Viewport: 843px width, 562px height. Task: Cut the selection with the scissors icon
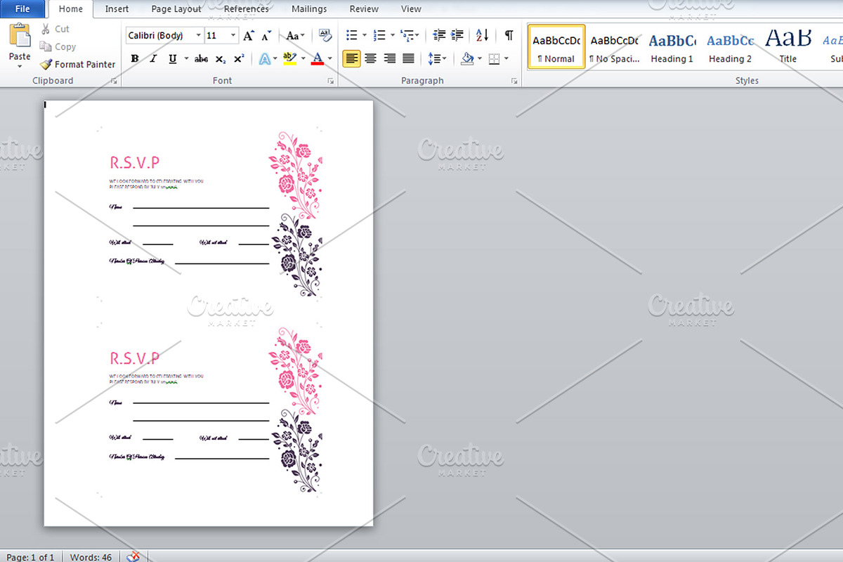pos(46,30)
